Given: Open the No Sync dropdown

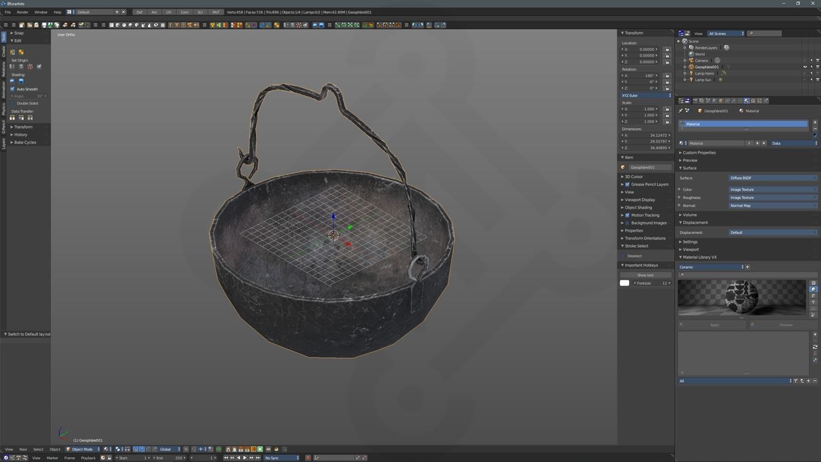Looking at the screenshot, I should (281, 458).
